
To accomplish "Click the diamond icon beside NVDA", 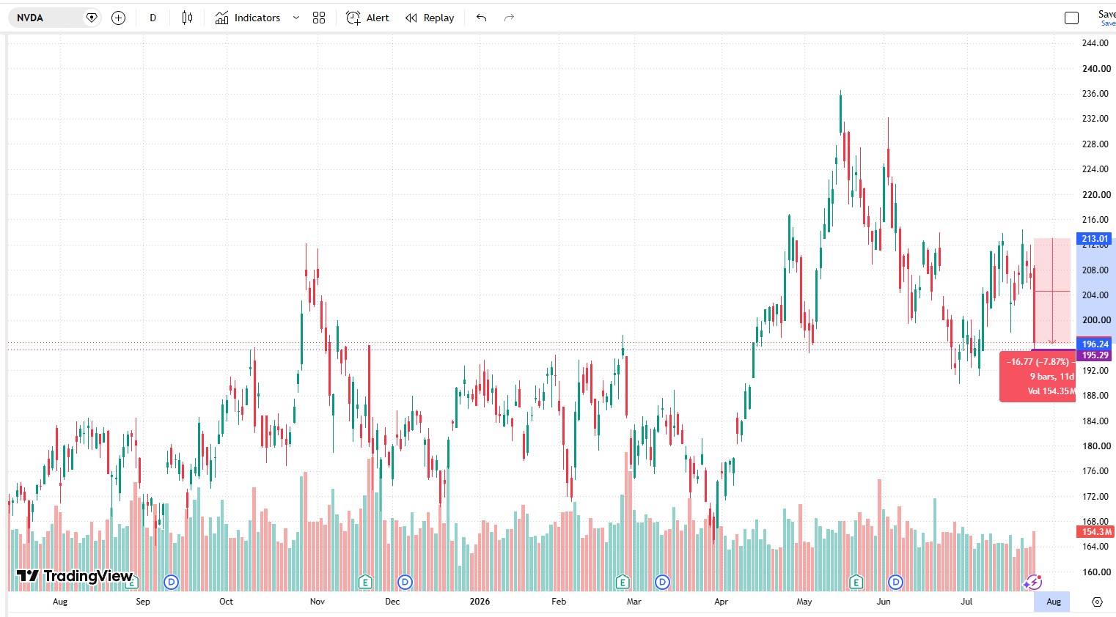I will [91, 18].
